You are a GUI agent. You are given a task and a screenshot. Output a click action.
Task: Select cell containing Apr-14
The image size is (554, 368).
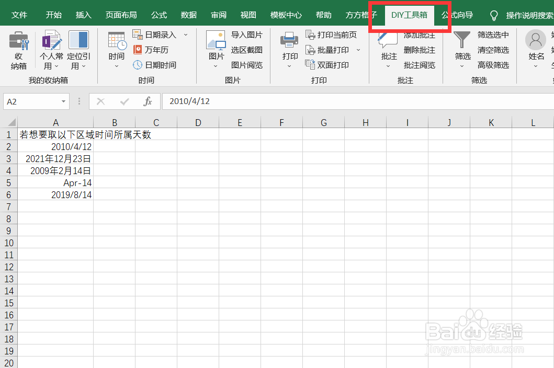coord(55,182)
